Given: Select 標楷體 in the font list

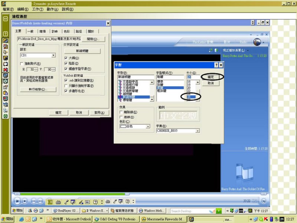Looking at the screenshot, I should (x=127, y=100).
